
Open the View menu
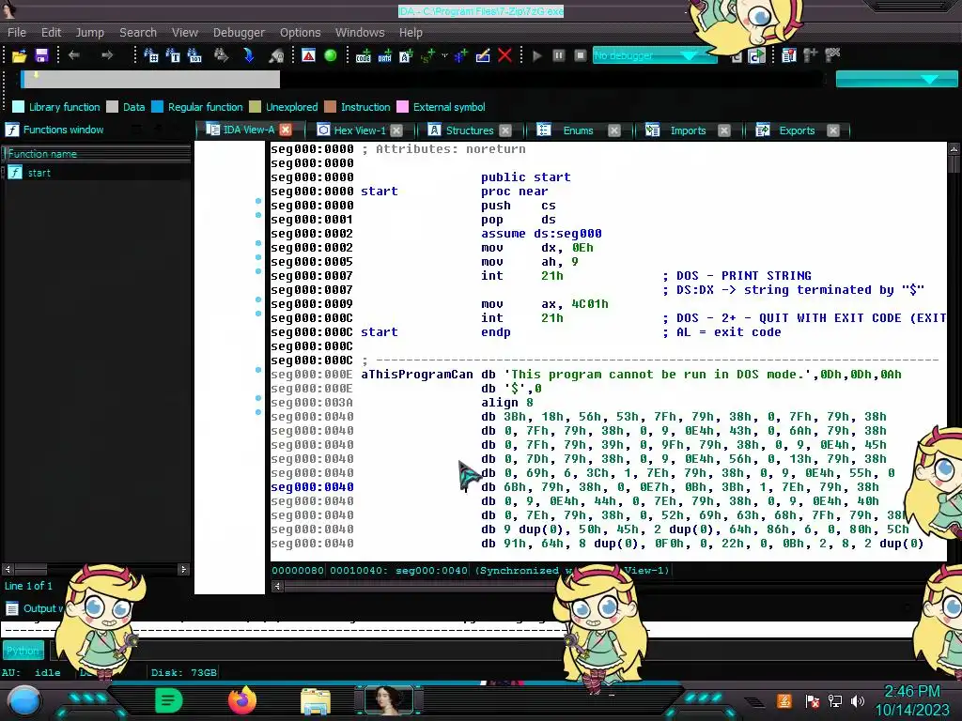(x=185, y=33)
